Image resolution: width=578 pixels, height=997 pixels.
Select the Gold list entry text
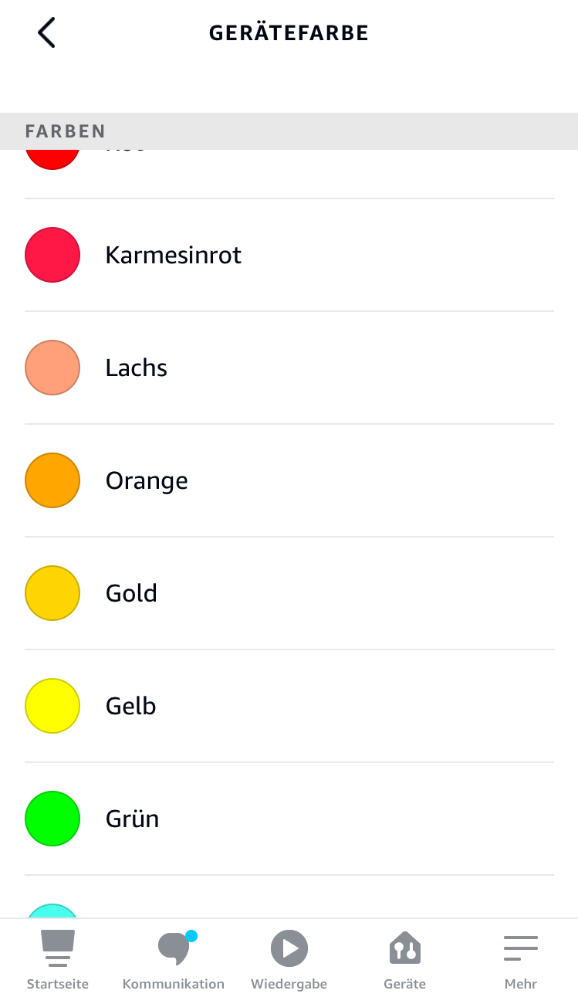(x=131, y=593)
